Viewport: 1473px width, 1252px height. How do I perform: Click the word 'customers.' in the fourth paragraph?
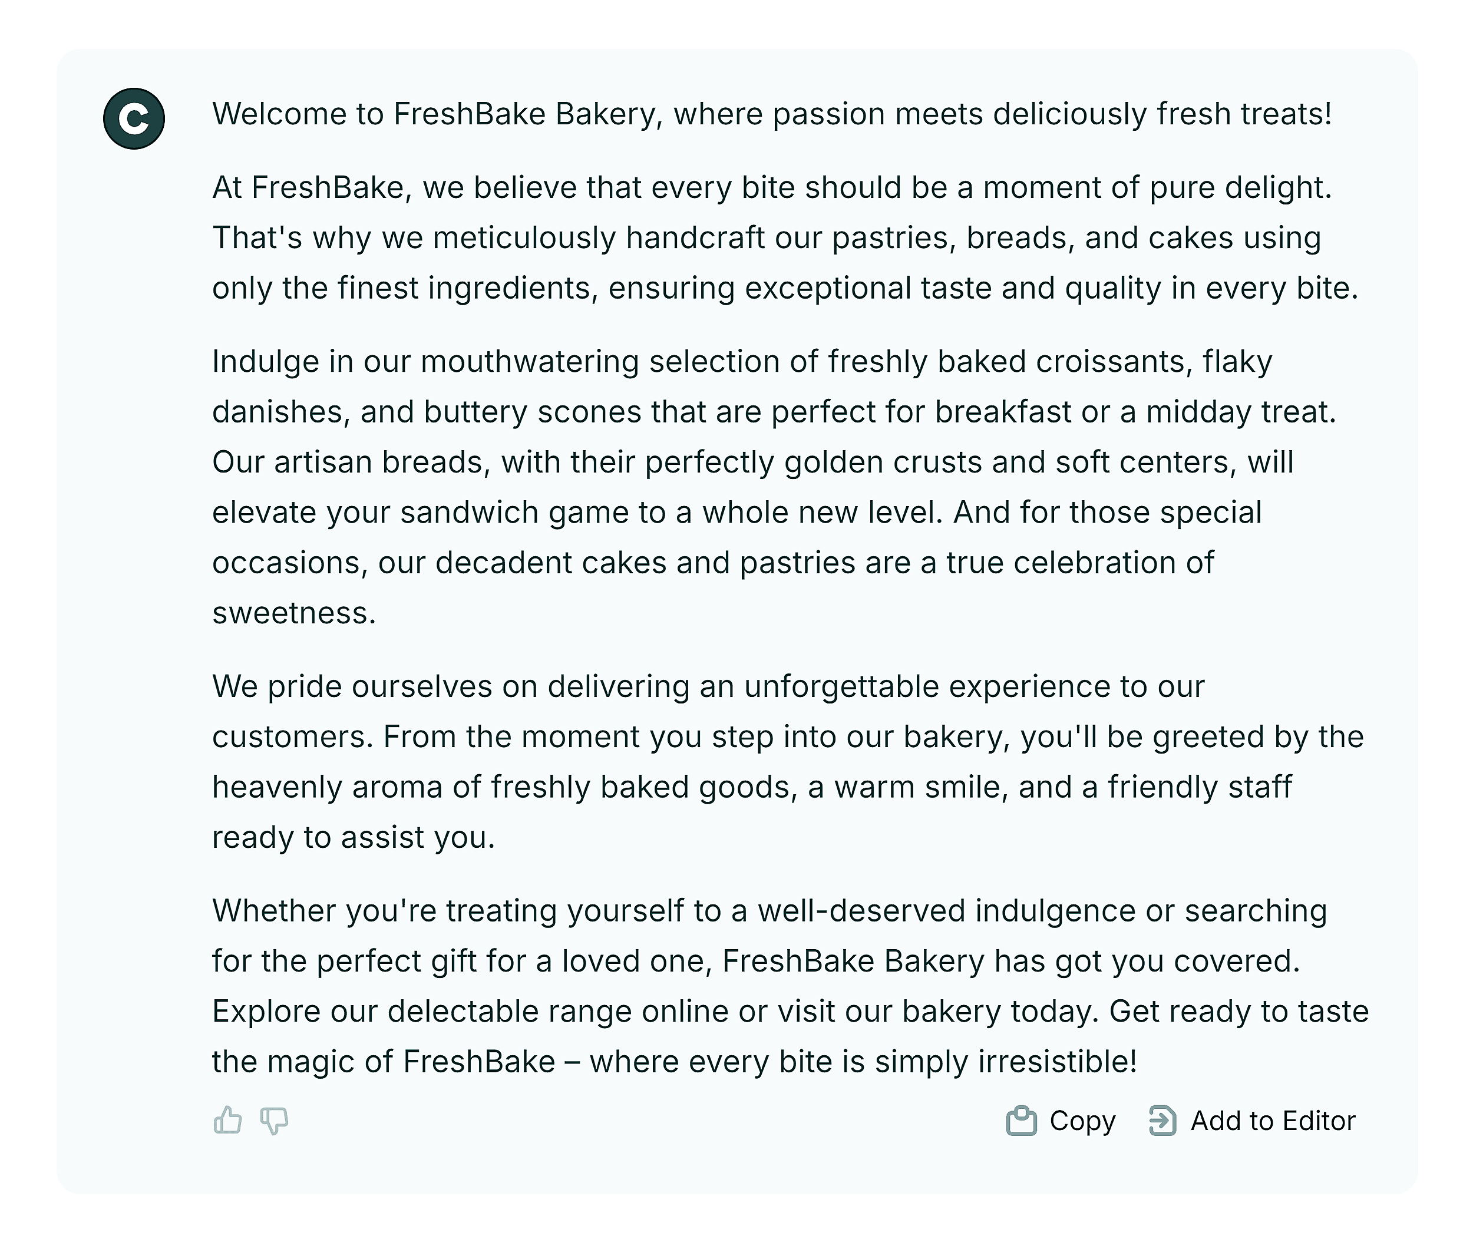tap(292, 738)
